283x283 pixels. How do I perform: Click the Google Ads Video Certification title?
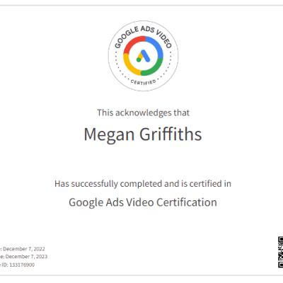tap(143, 202)
